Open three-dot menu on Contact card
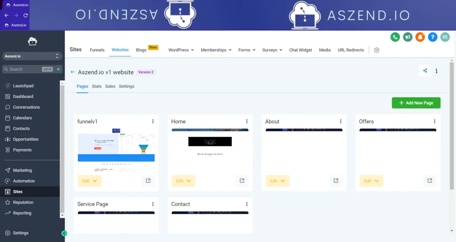The height and width of the screenshot is (242, 456). tap(247, 204)
